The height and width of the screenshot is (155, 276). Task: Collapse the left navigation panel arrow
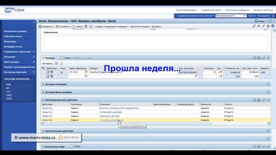pos(34,22)
